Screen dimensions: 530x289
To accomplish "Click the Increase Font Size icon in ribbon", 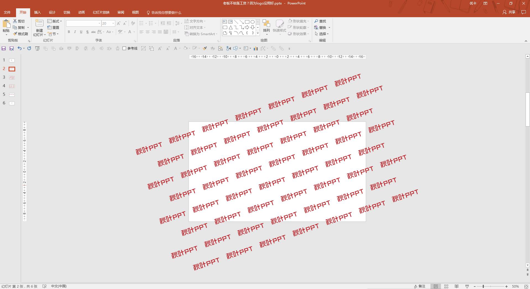I will 119,24.
